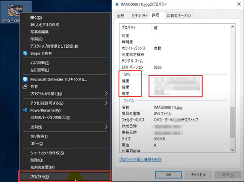
Task: Click the file icon in properties title bar
Action: 117,4
